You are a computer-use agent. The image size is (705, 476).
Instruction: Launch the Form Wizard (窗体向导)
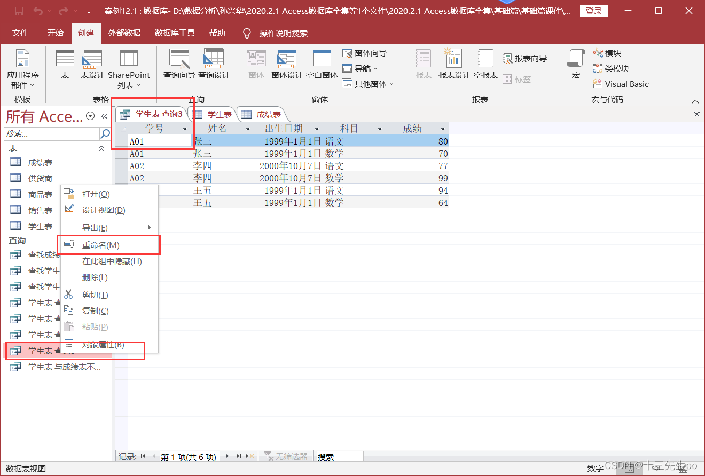(365, 53)
